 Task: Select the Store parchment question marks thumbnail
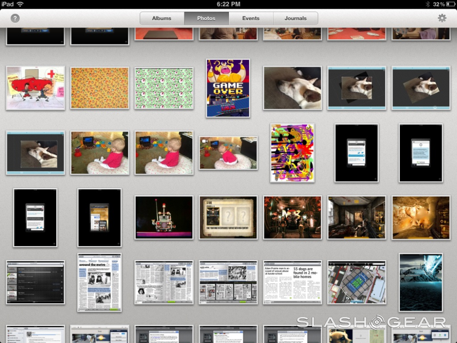click(x=228, y=217)
